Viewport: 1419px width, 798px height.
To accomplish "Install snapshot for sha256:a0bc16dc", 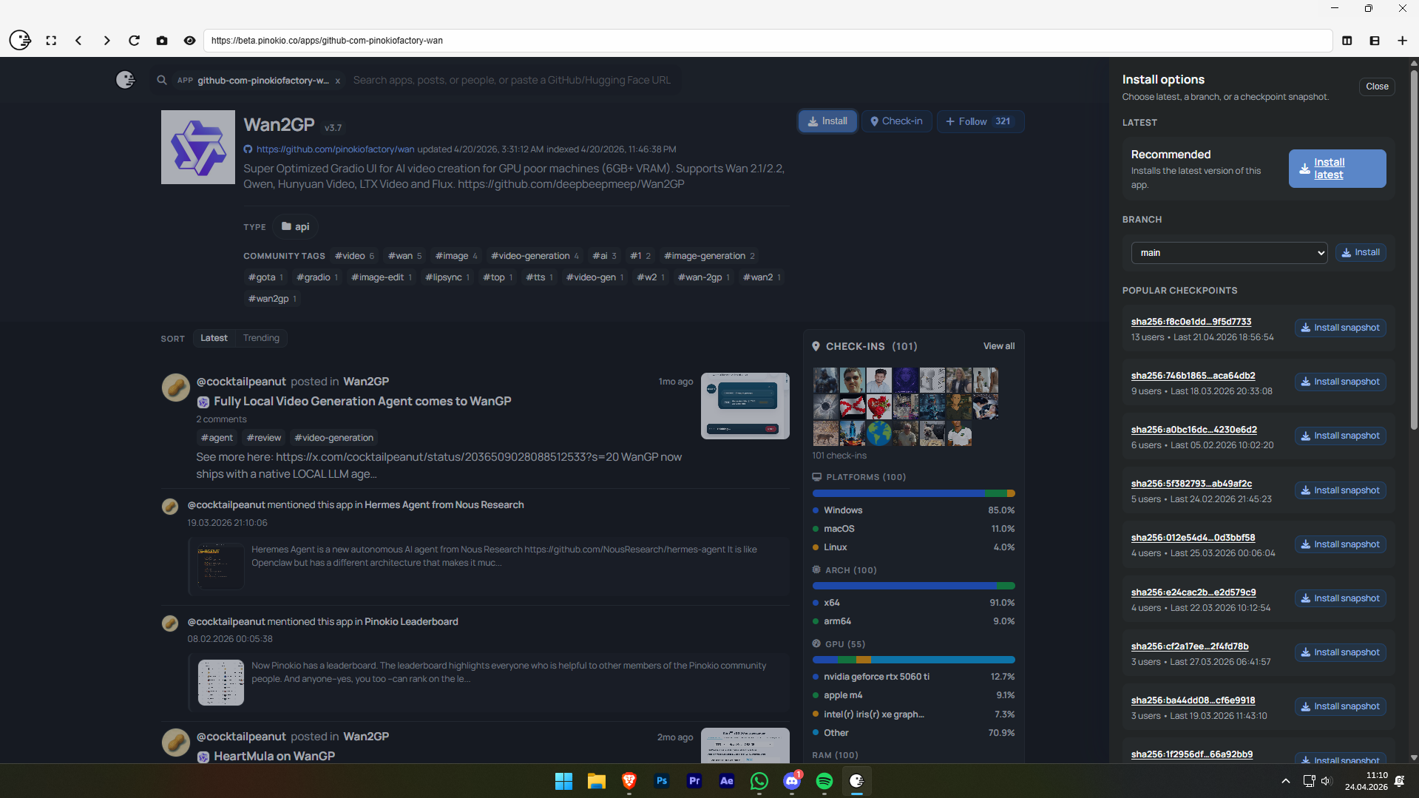I will coord(1340,436).
